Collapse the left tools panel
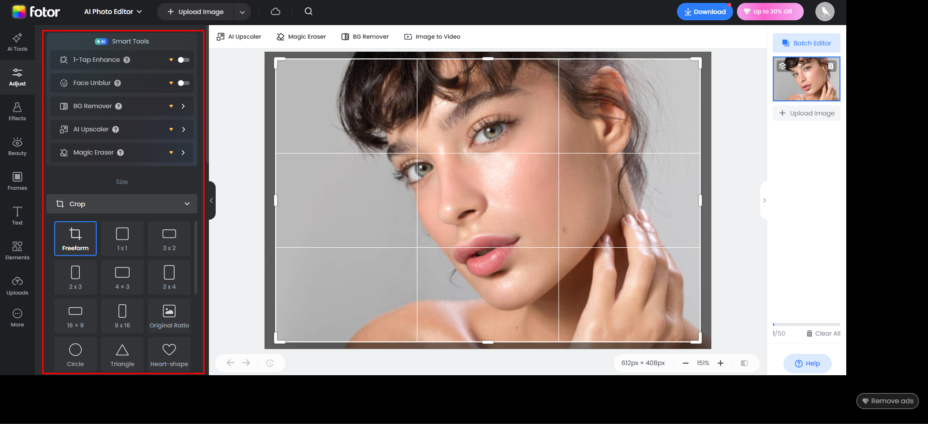 (212, 200)
